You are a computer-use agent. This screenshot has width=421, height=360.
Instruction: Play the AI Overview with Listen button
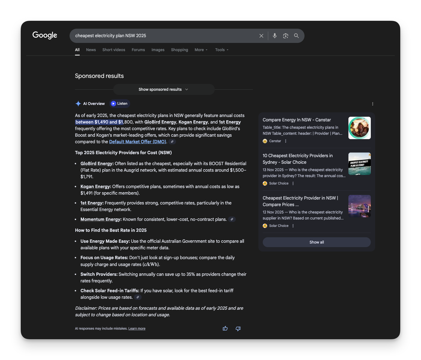(120, 104)
